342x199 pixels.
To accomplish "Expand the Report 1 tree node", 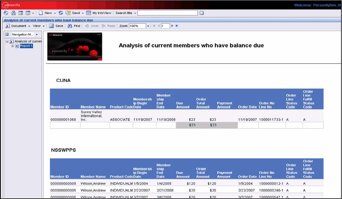I will pyautogui.click(x=12, y=46).
